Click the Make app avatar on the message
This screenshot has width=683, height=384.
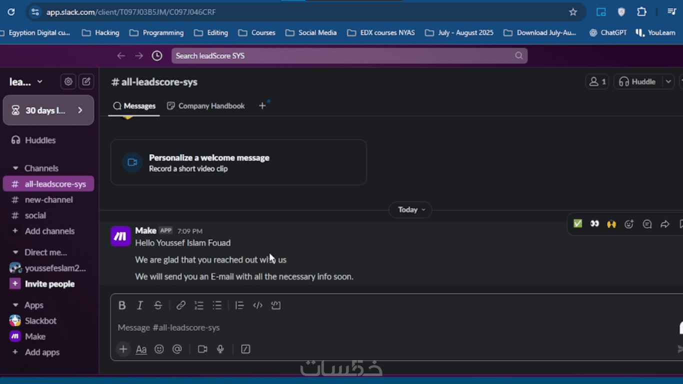(x=120, y=236)
